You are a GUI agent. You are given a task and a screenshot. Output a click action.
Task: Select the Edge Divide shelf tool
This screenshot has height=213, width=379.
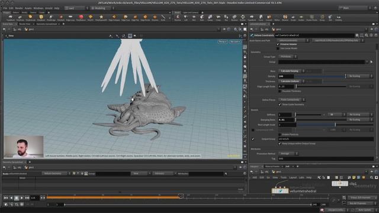coord(145,17)
